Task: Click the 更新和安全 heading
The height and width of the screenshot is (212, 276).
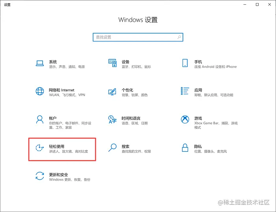Action: point(58,175)
